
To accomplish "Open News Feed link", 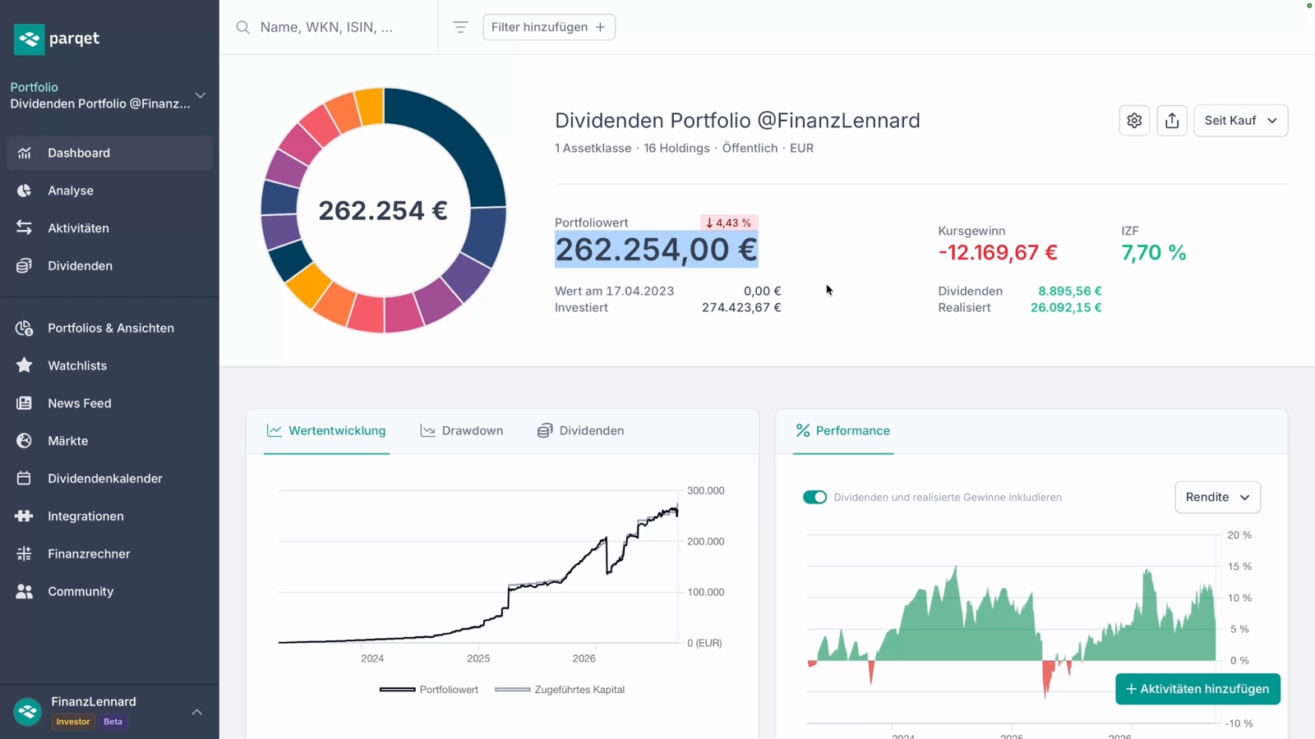I will click(x=109, y=403).
